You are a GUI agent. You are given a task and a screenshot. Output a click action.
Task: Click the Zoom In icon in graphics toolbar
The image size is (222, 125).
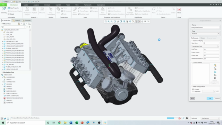tap(109, 22)
